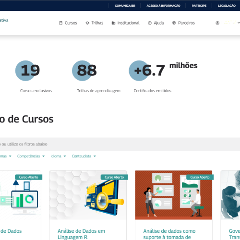Open the Ajuda menu

(x=156, y=23)
